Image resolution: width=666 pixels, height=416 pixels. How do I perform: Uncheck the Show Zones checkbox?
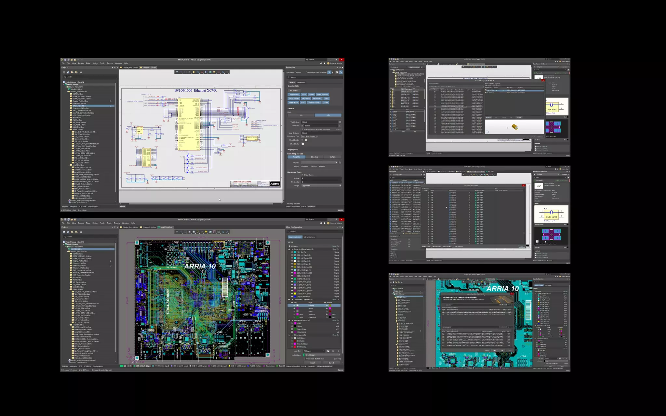pyautogui.click(x=302, y=175)
